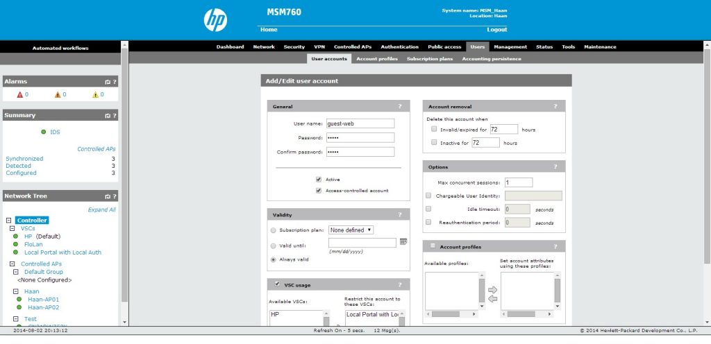The height and width of the screenshot is (344, 711).
Task: Collapse the Controlled APs tree node
Action: point(12,264)
